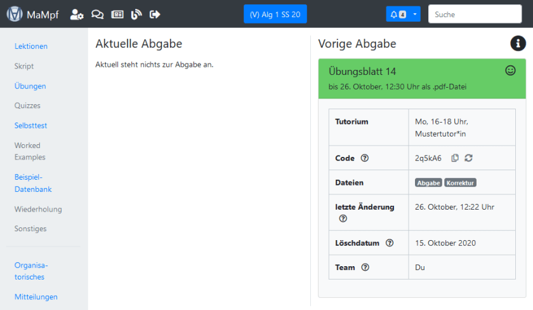Copy the submission code 2q5kA6
Screen dimensions: 533x310
click(x=455, y=158)
